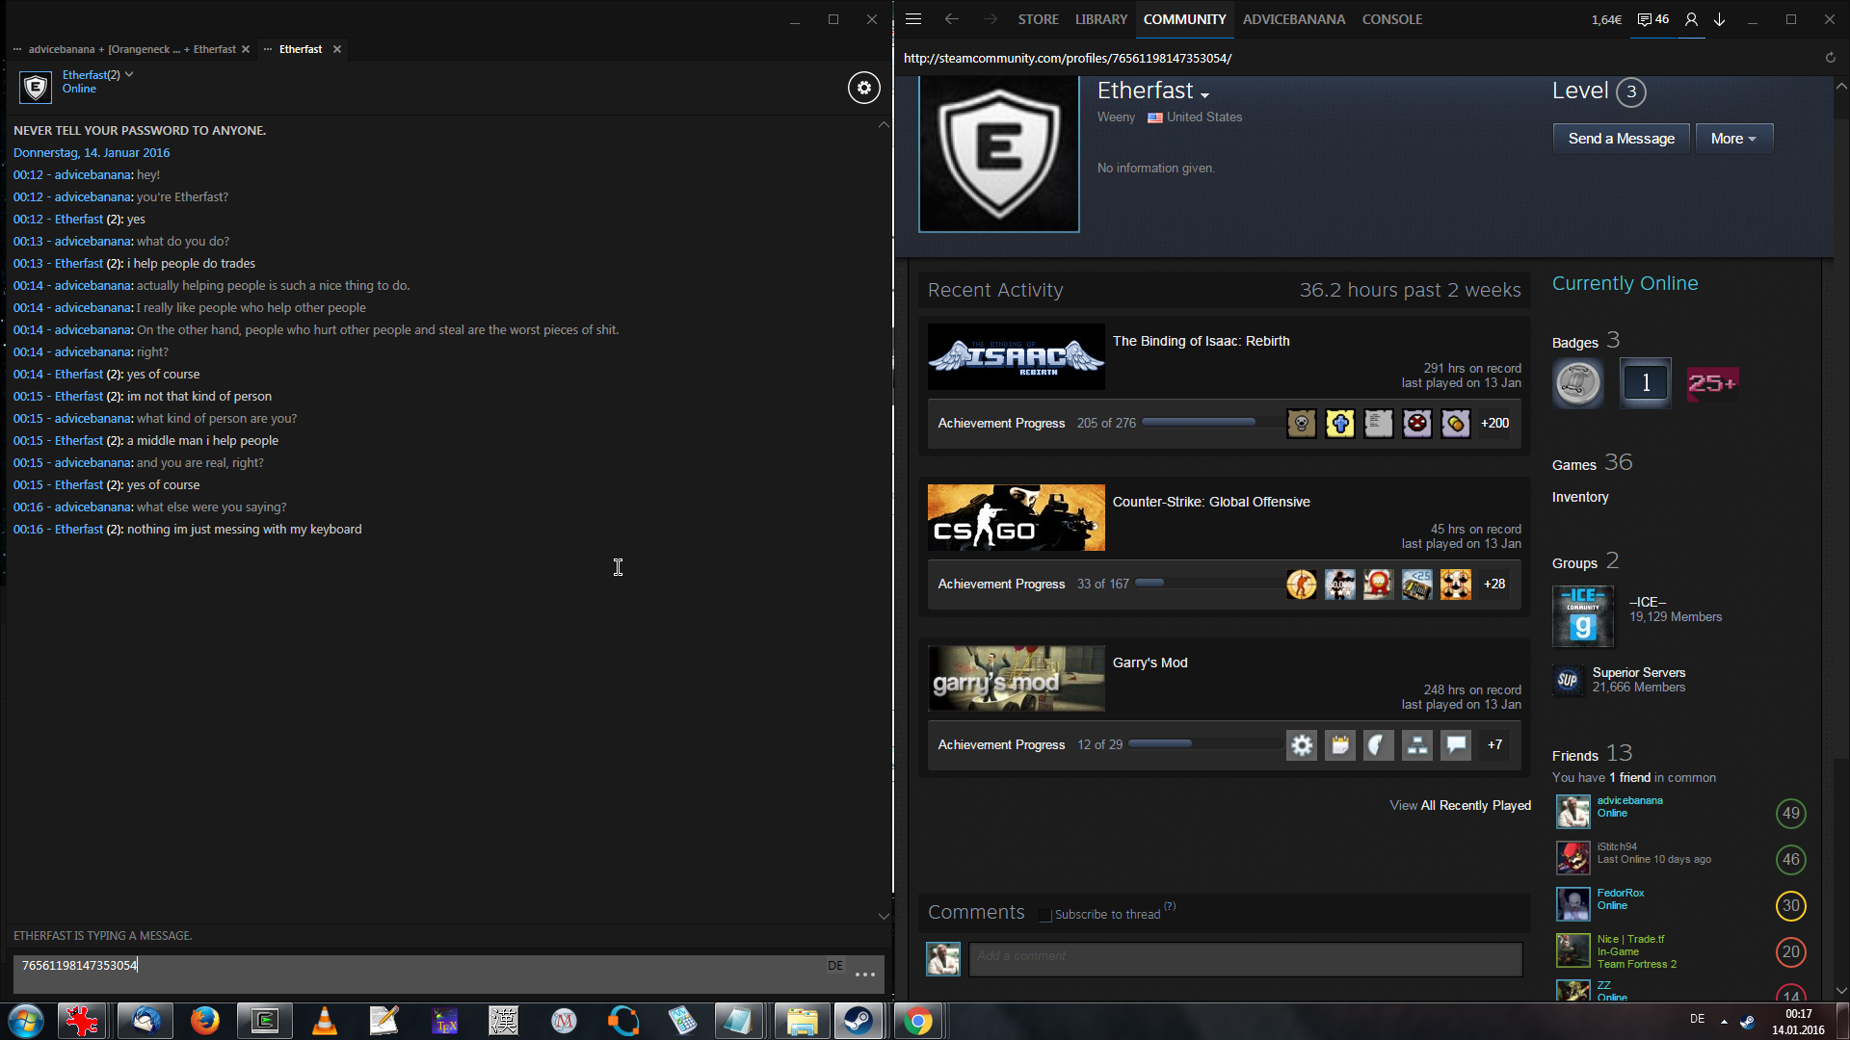The image size is (1850, 1040).
Task: Open the notifications inbox icon showing 46
Action: (1652, 19)
